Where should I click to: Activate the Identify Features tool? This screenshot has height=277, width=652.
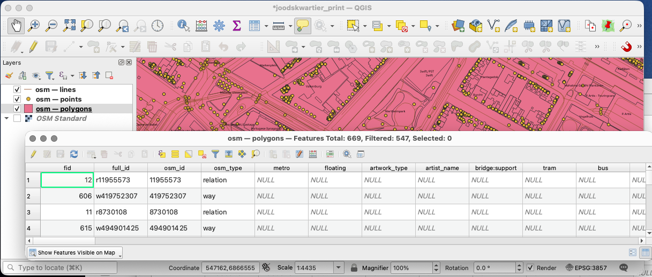(x=183, y=25)
